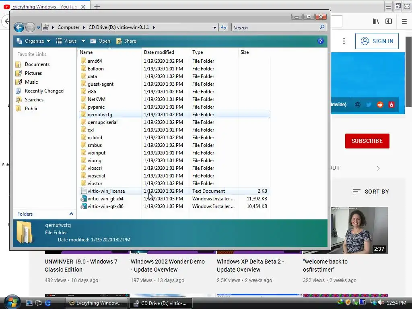Select the virtio-win_license text file icon
The height and width of the screenshot is (309, 412).
click(84, 191)
